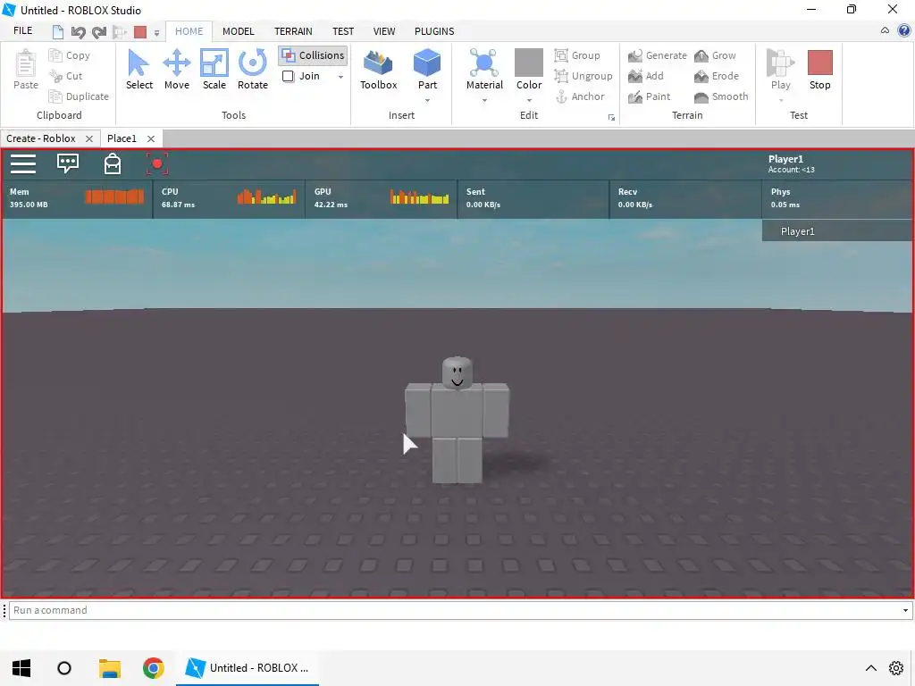Switch to the Place1 document tab
The image size is (915, 686).
(x=122, y=138)
